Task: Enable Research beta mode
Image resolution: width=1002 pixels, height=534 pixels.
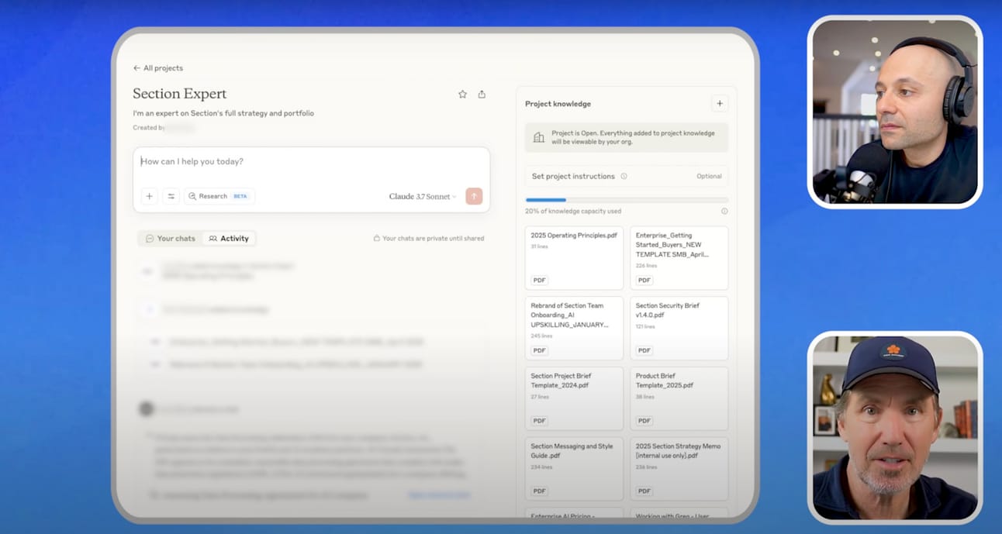Action: [219, 197]
